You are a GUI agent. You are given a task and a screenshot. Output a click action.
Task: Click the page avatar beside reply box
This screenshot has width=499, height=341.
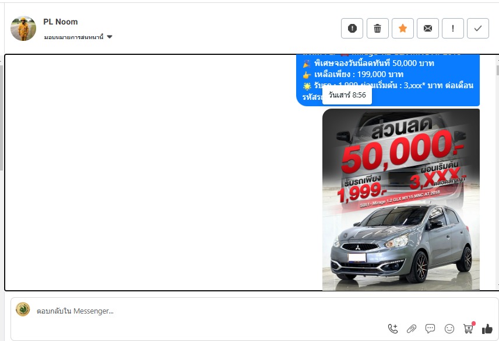tap(23, 309)
